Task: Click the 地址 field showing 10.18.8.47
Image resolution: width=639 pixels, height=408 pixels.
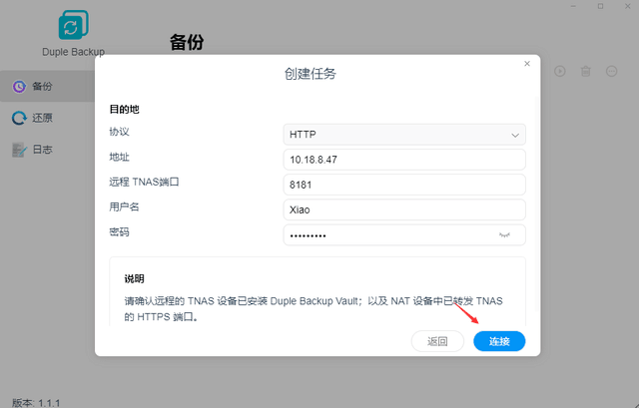Action: pyautogui.click(x=404, y=160)
